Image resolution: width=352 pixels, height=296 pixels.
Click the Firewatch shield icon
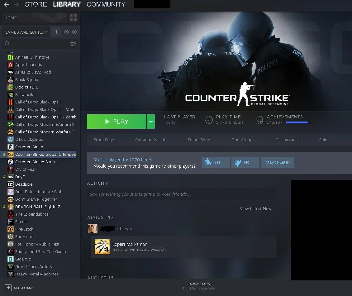[11, 229]
